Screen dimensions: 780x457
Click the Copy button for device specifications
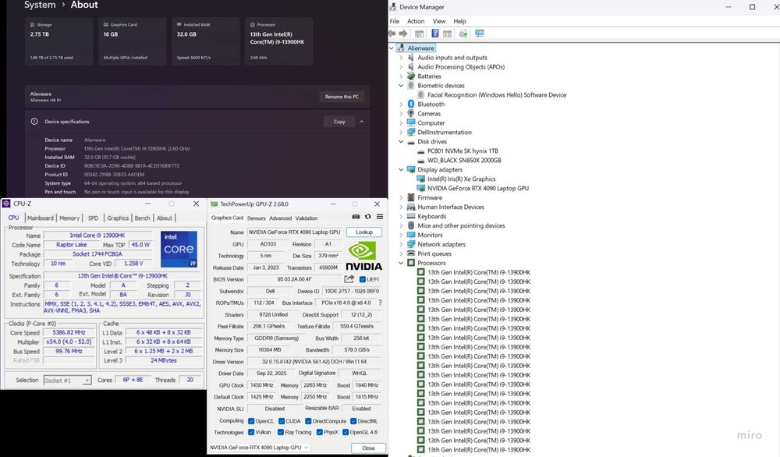[x=339, y=122]
